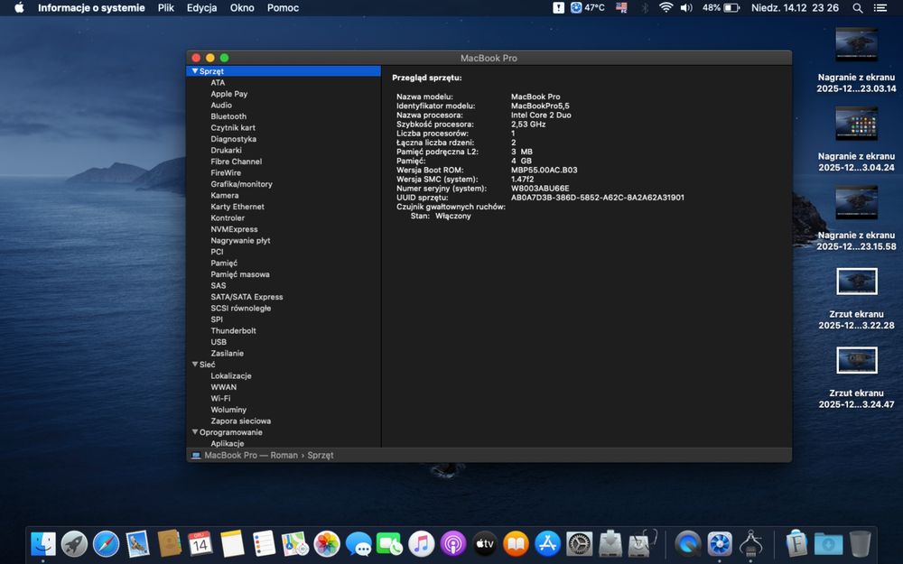Select SATA/SATA Express in the sidebar
Viewport: 903px width, 564px height.
[247, 297]
